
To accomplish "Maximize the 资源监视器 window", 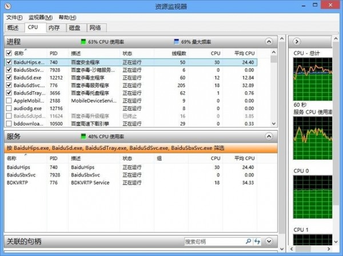I will pos(315,5).
